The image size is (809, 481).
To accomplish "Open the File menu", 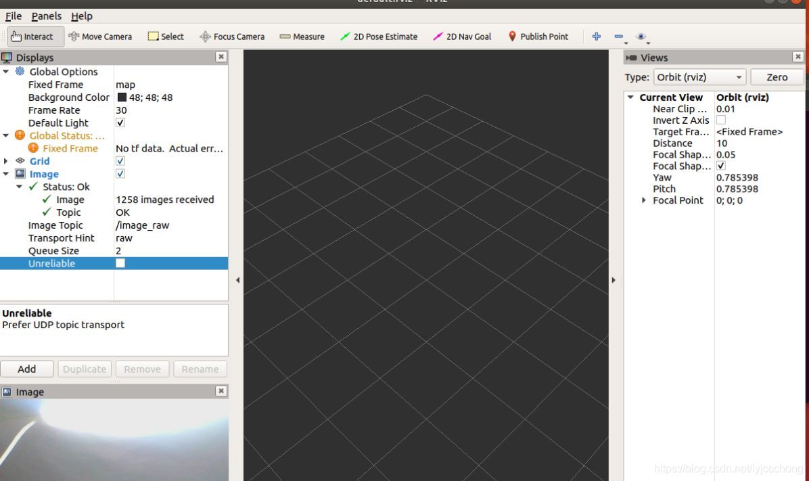I will point(14,16).
